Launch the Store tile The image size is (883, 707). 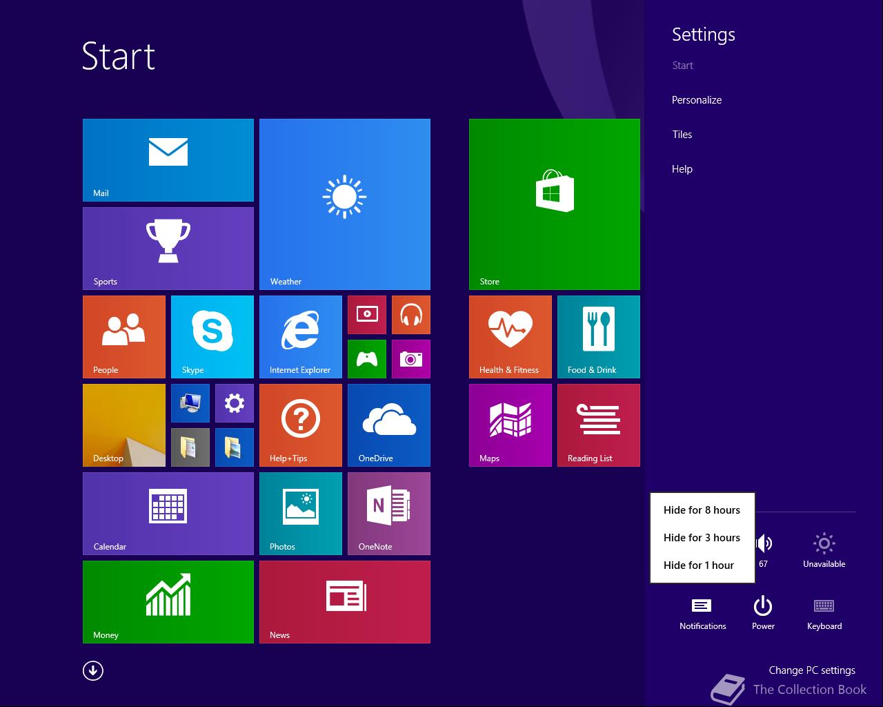[x=555, y=204]
